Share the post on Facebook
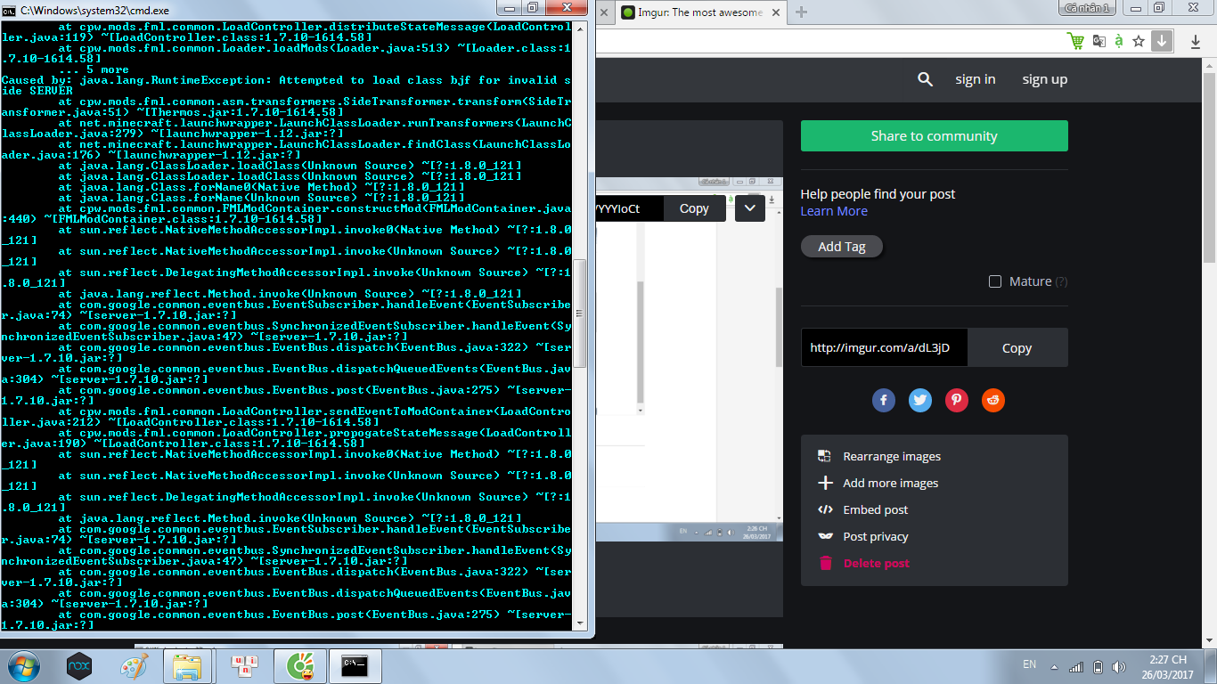Image resolution: width=1217 pixels, height=684 pixels. [884, 400]
